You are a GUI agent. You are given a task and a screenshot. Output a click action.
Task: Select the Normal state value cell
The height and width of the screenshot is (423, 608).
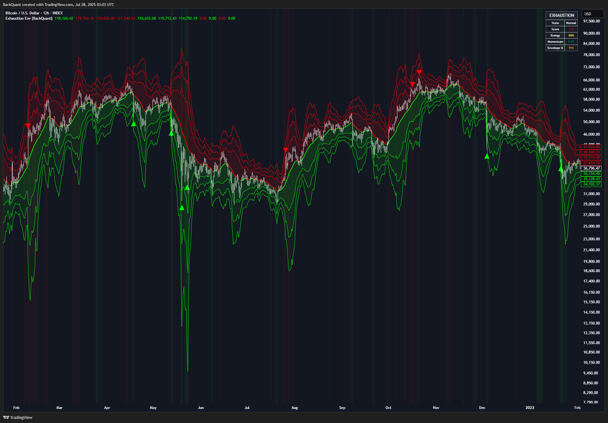(571, 23)
